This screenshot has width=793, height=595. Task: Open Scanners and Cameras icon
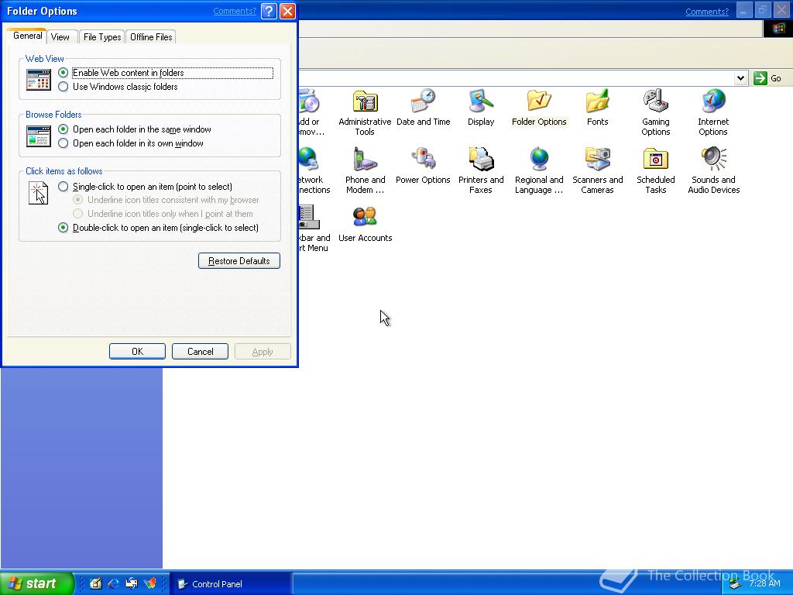pyautogui.click(x=597, y=170)
